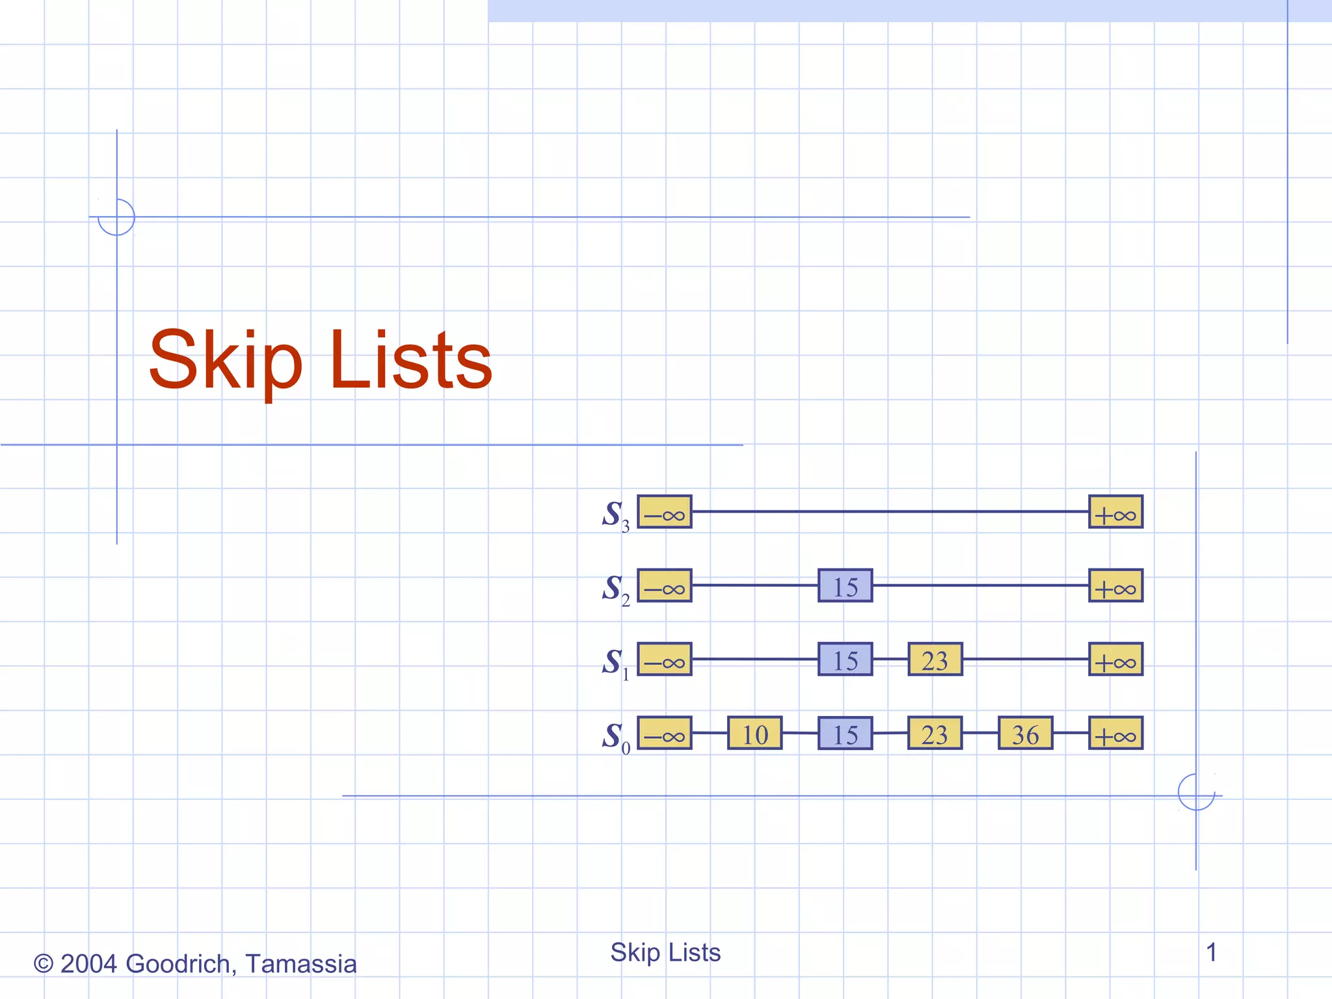Screen dimensions: 1332x999
Task: Click the Skip Lists footer text
Action: click(x=665, y=952)
